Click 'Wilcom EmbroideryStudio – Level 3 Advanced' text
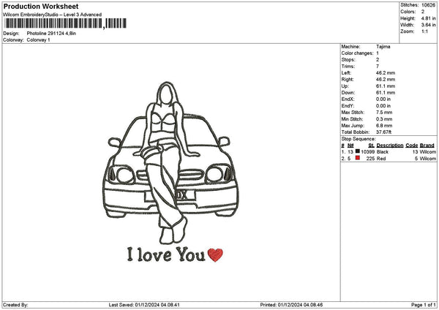The width and height of the screenshot is (439, 310). point(53,15)
